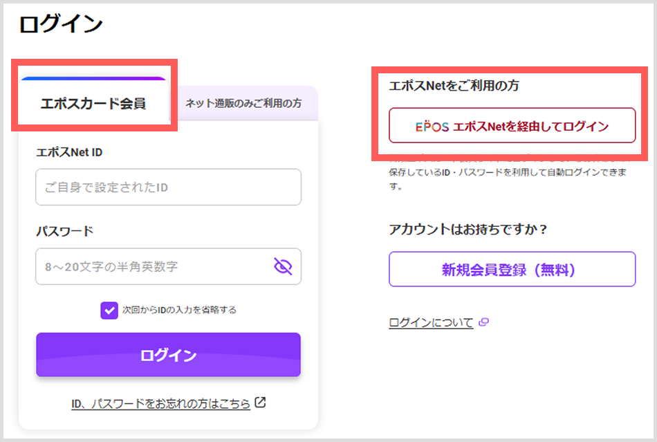This screenshot has width=657, height=442.
Task: Select the 新規会員登録（無料） button
Action: pos(512,269)
